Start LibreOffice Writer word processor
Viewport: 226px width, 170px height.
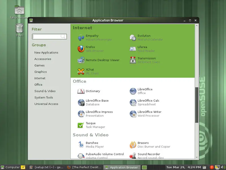(x=145, y=114)
